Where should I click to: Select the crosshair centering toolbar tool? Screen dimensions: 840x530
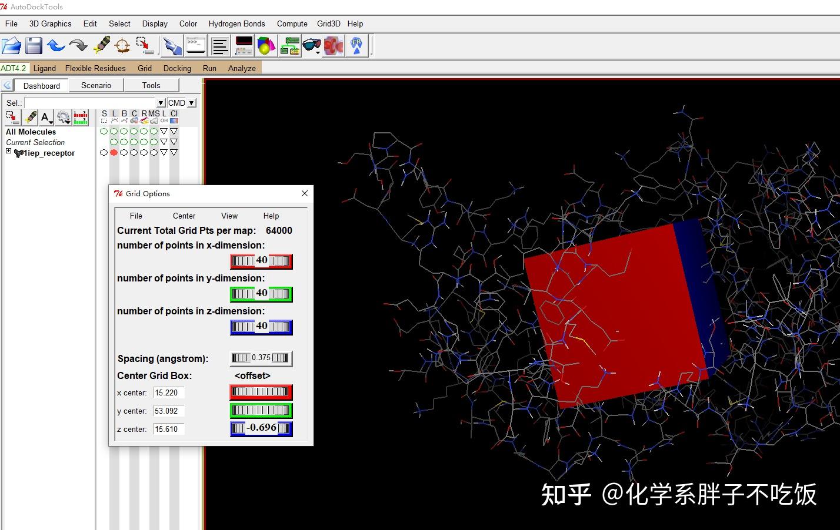point(122,45)
